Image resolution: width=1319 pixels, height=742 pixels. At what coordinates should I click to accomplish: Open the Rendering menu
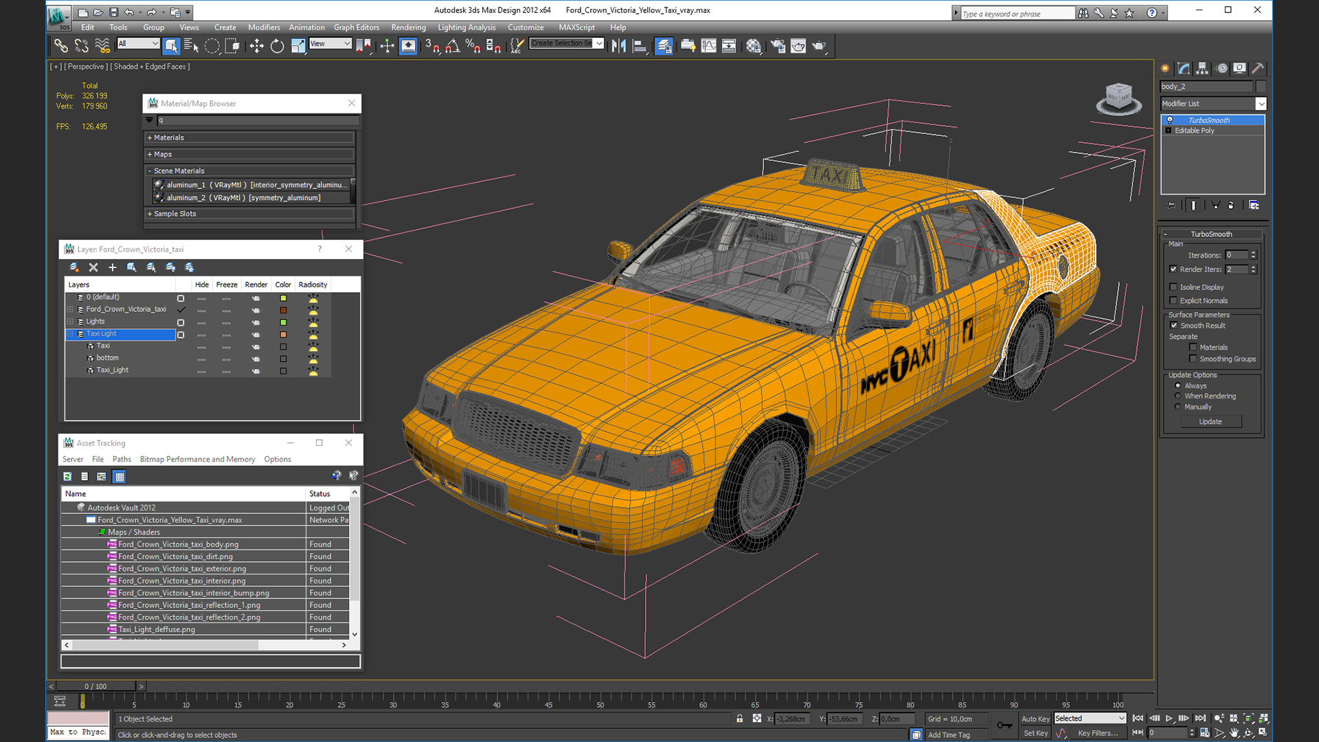coord(408,27)
